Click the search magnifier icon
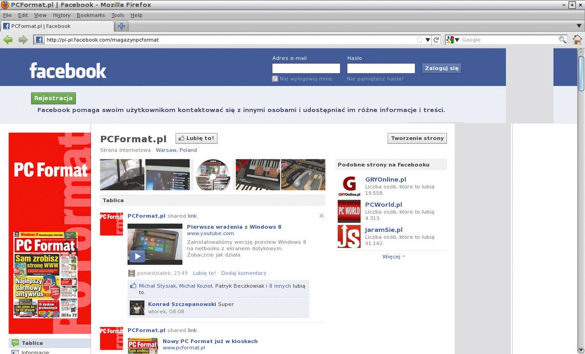 pos(563,40)
